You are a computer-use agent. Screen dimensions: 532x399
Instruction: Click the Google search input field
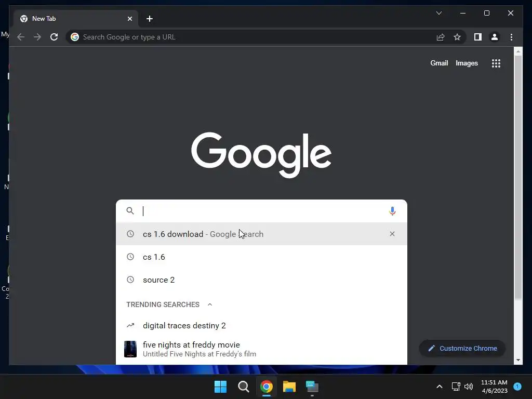coord(261,211)
